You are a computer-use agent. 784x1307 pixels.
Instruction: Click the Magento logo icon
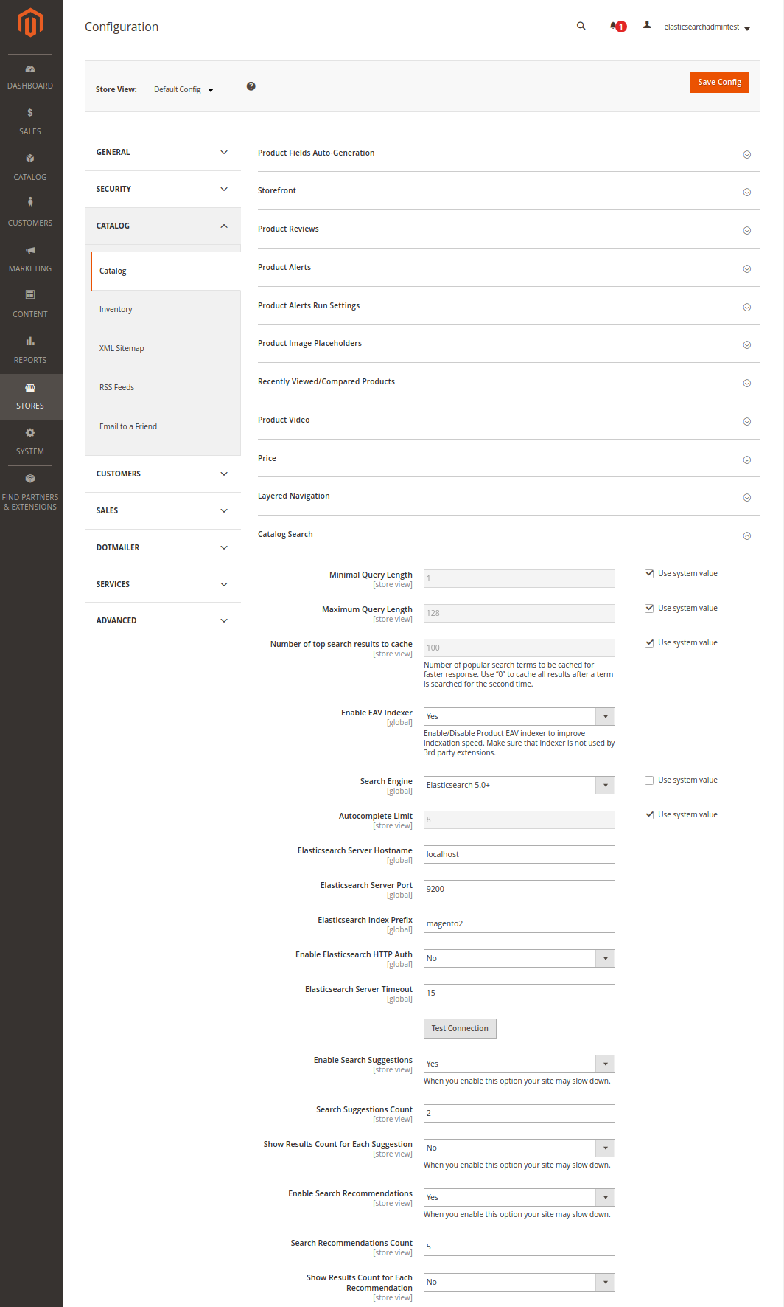point(30,22)
